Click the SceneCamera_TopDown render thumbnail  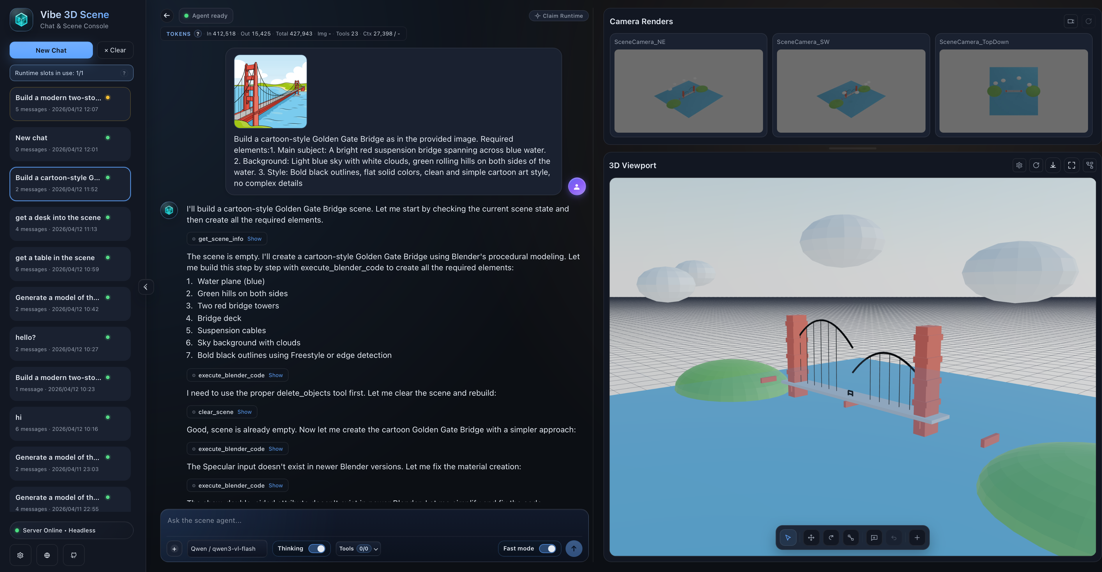point(1013,91)
